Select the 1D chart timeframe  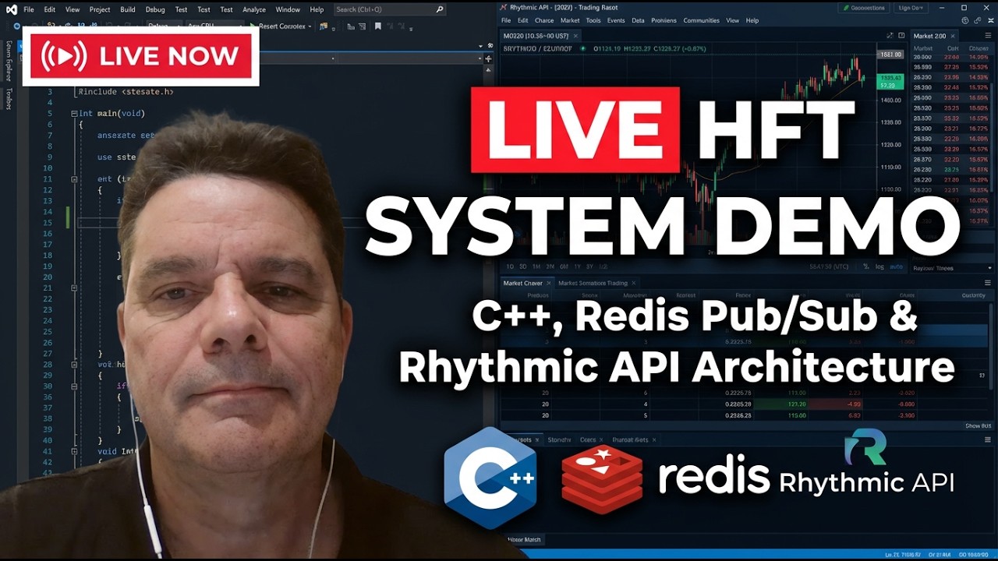[x=510, y=266]
